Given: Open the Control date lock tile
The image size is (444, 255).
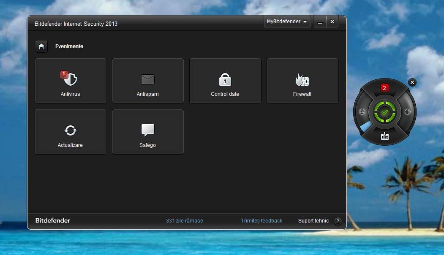Looking at the screenshot, I should tap(225, 81).
